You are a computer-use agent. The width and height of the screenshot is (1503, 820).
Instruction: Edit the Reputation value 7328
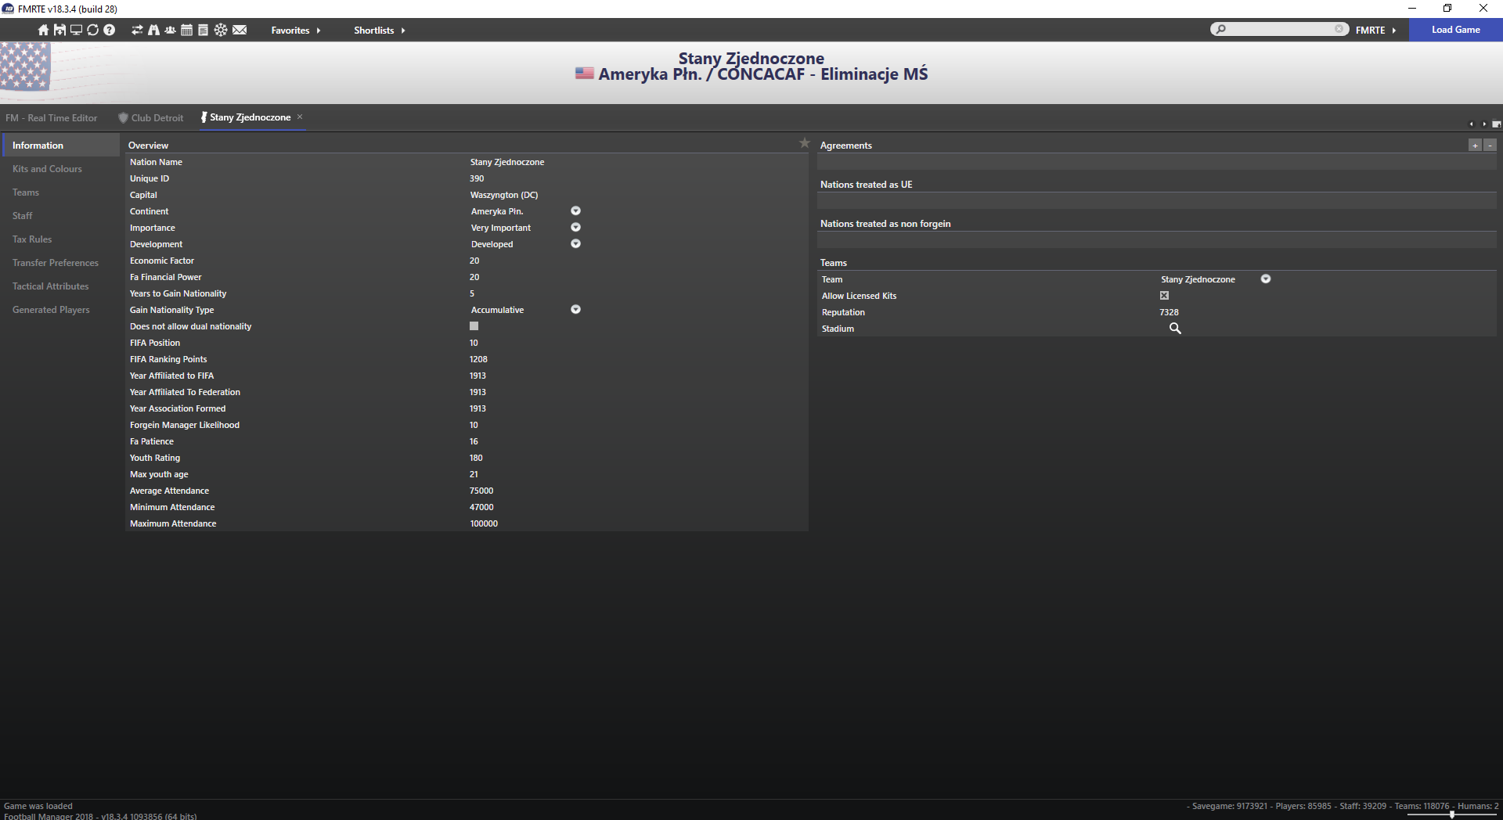(x=1169, y=312)
